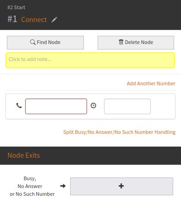Click the clock timeout icon
Screen dimensions: 181x199
coord(93,105)
